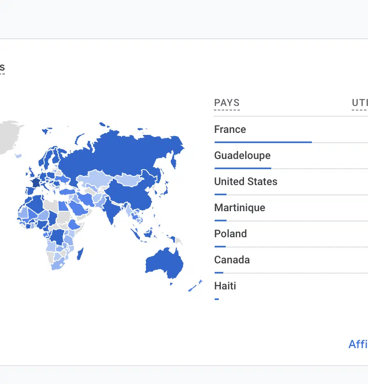Click Madagascar island on the map
368x384 pixels.
click(x=80, y=254)
